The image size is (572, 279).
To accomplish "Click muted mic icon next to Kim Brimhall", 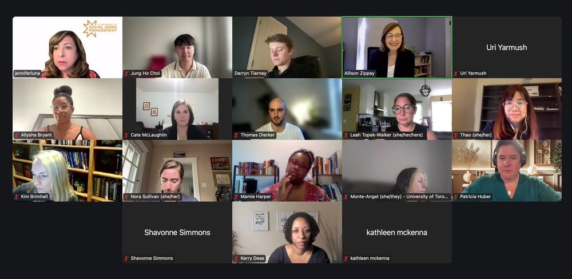I will [17, 197].
